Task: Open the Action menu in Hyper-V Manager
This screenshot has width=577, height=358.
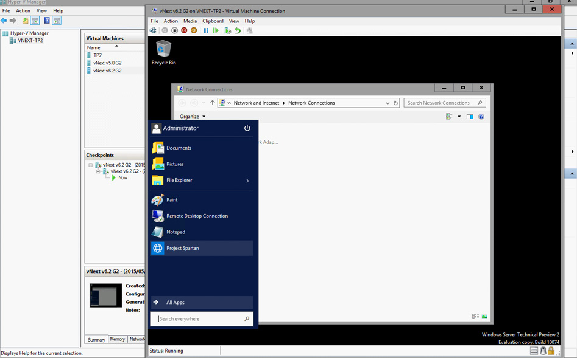Action: point(23,11)
